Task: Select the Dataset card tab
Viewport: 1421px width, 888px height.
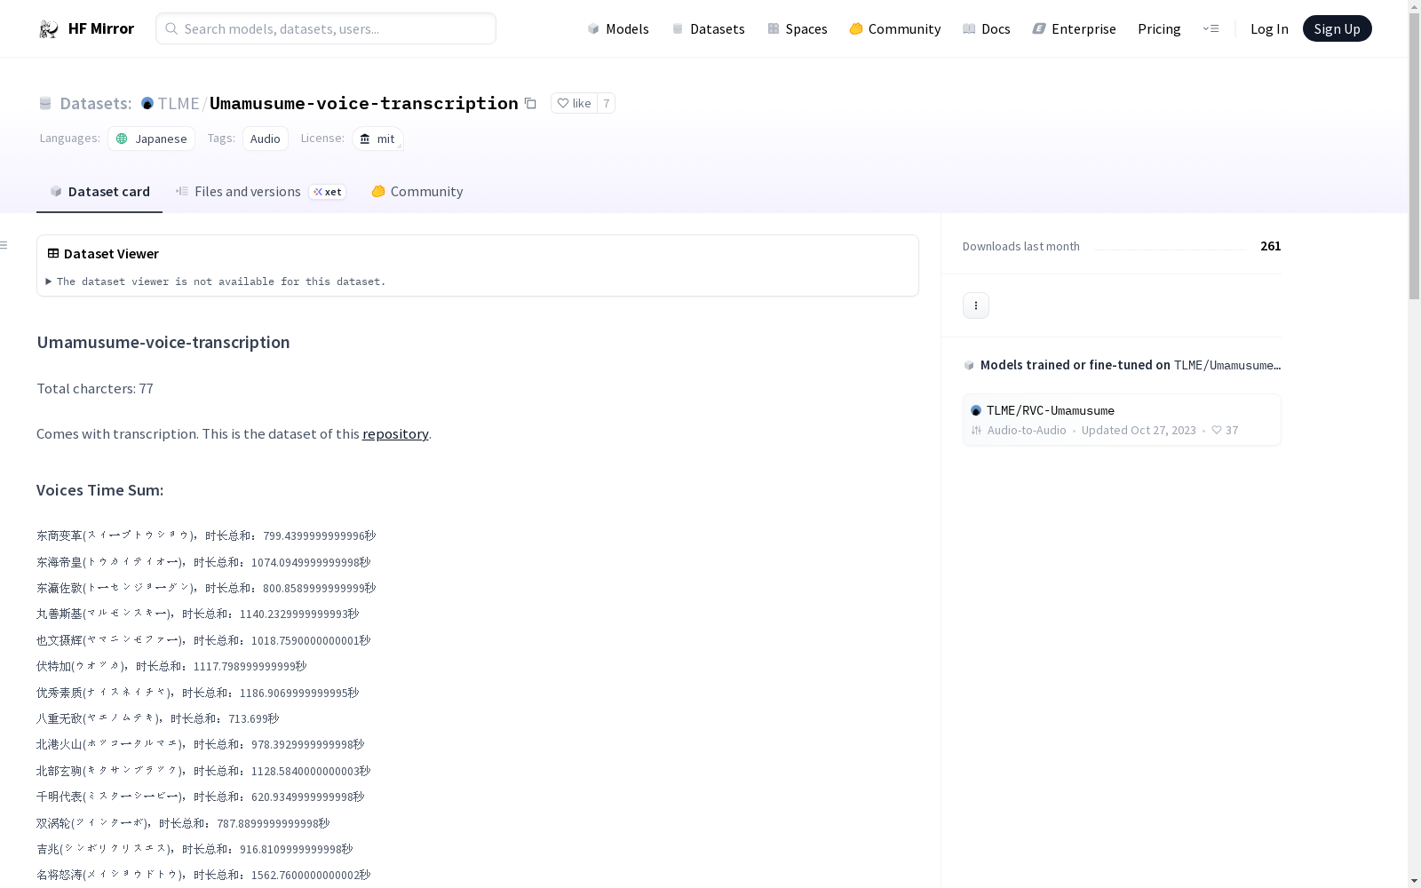Action: point(99,192)
